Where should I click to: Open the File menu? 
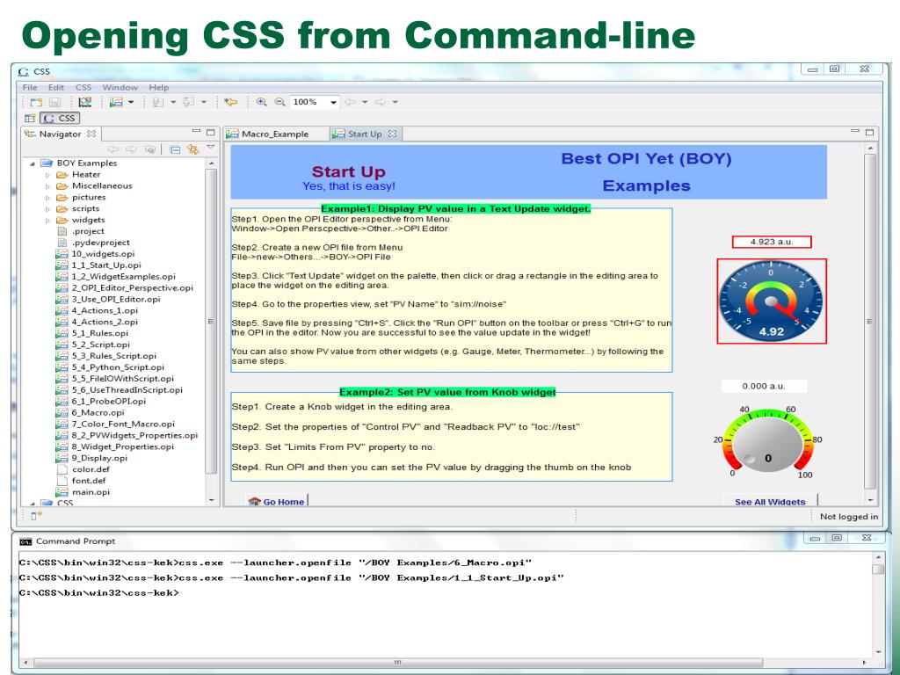click(x=29, y=87)
